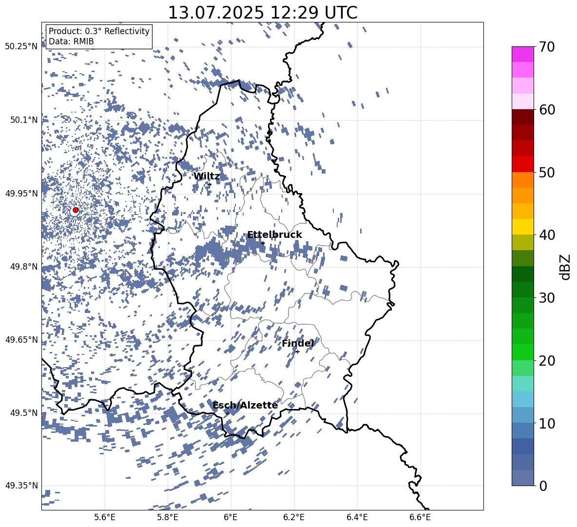
Task: Click the 6.2°E longitude label
Action: (x=294, y=517)
